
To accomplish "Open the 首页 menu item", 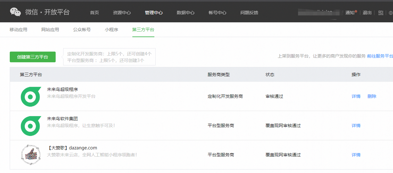I will 94,13.
